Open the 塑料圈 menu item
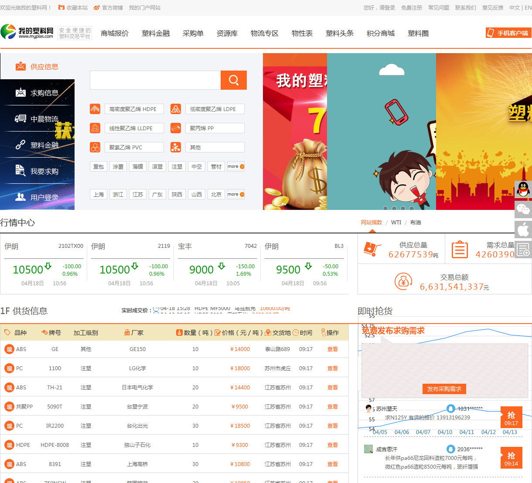The width and height of the screenshot is (532, 483). coord(418,34)
